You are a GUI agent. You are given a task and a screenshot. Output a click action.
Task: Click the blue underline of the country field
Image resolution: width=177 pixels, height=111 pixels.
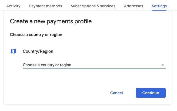click(94, 69)
